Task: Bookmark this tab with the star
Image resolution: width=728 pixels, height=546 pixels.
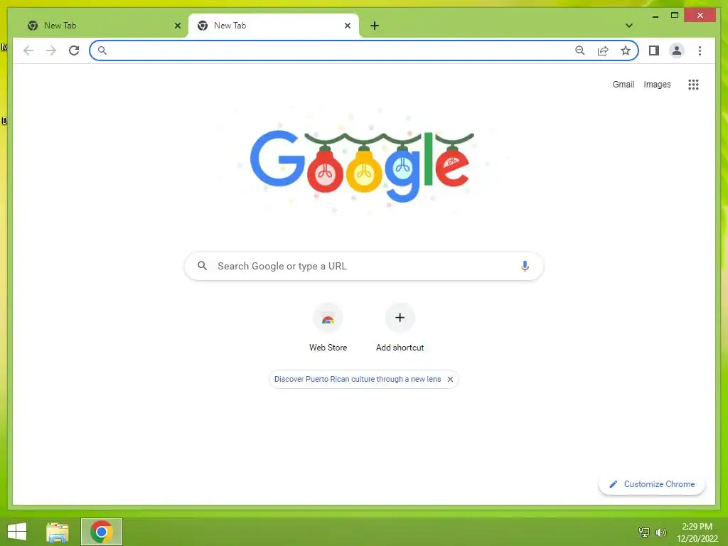Action: tap(626, 50)
